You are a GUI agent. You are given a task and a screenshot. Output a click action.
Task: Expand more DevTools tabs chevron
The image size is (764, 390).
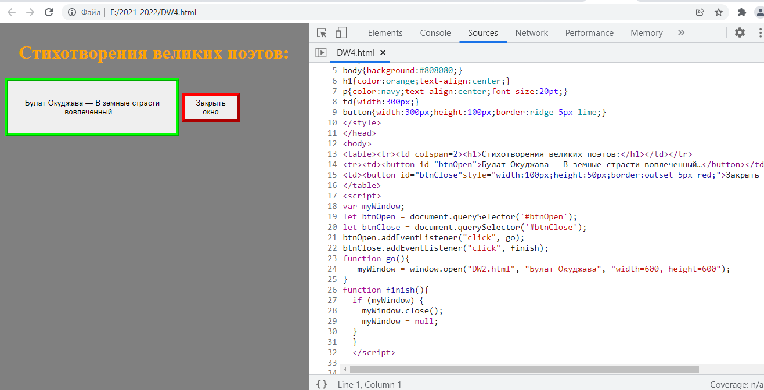pos(681,33)
